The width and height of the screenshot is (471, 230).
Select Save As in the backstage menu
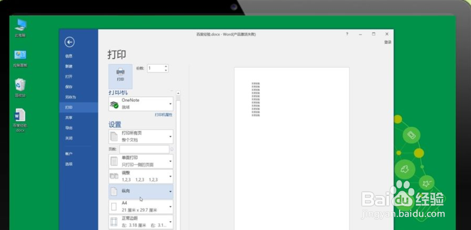pos(71,97)
